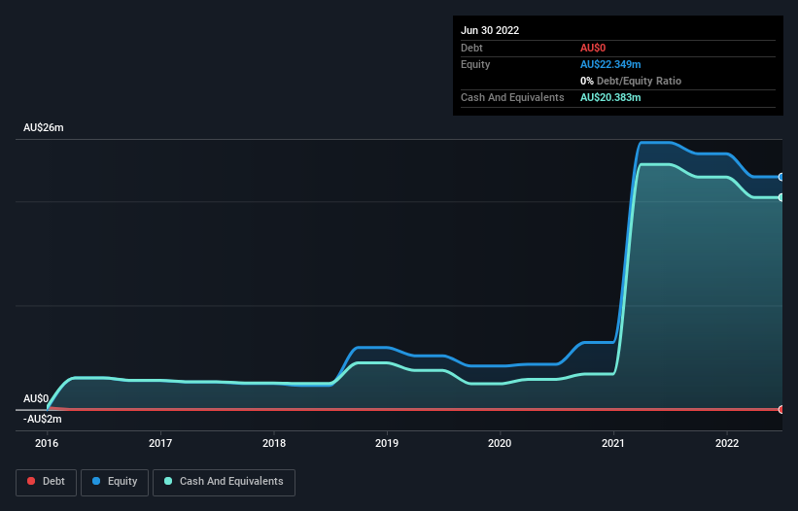The height and width of the screenshot is (511, 798).
Task: Click the blue Equity legend dot
Action: [x=96, y=481]
